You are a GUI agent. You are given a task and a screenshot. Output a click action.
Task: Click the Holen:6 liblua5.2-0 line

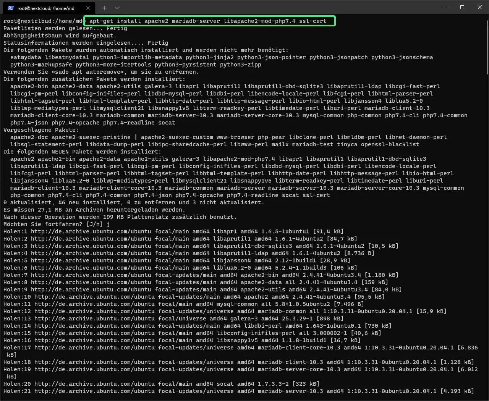180,268
